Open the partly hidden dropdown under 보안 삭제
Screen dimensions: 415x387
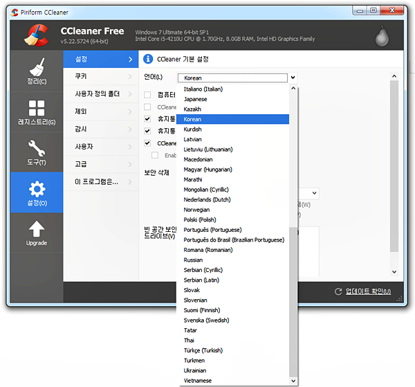[x=314, y=193]
